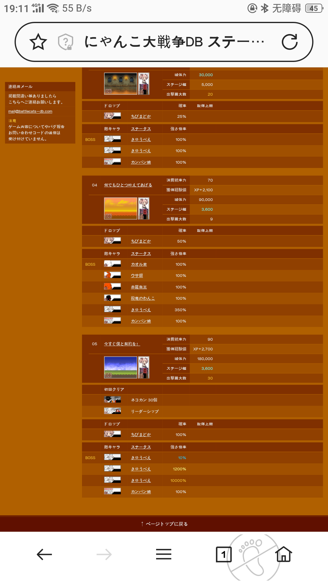Tap the Wi-Fi status icon
Viewport: 328px width, 583px height.
[53, 8]
